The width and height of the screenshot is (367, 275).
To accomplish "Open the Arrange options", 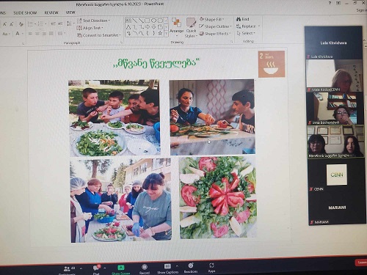I will (176, 26).
